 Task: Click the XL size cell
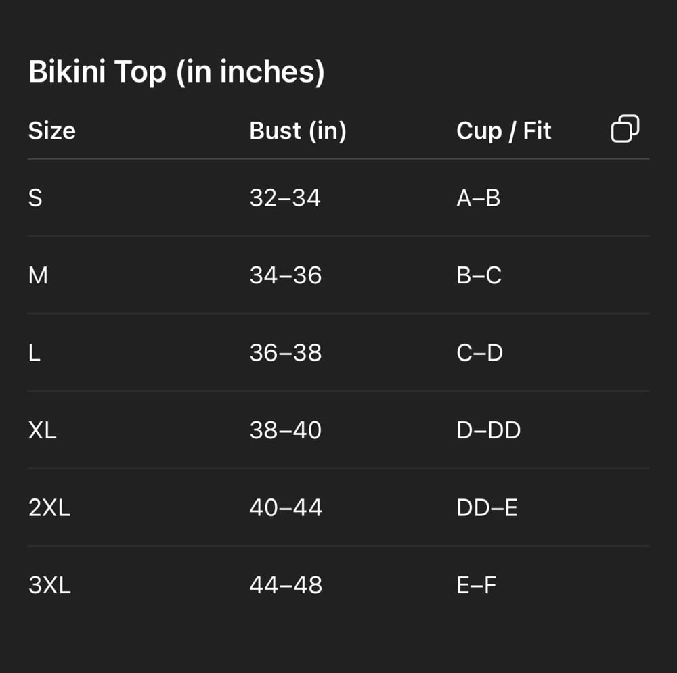[42, 430]
